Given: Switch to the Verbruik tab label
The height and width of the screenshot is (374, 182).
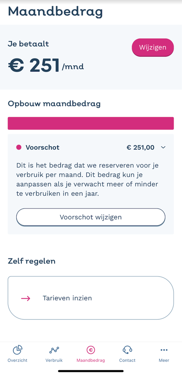Looking at the screenshot, I should [54, 360].
